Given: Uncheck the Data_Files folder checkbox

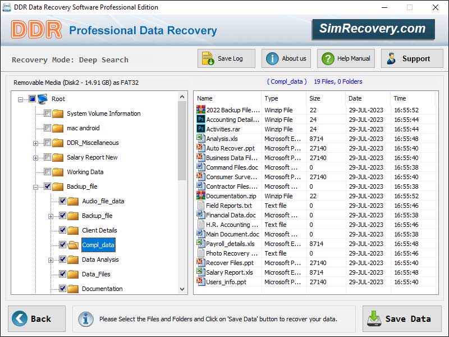Looking at the screenshot, I should (x=63, y=274).
